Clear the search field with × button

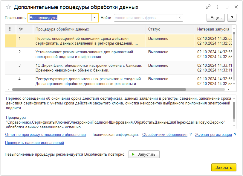point(180,18)
